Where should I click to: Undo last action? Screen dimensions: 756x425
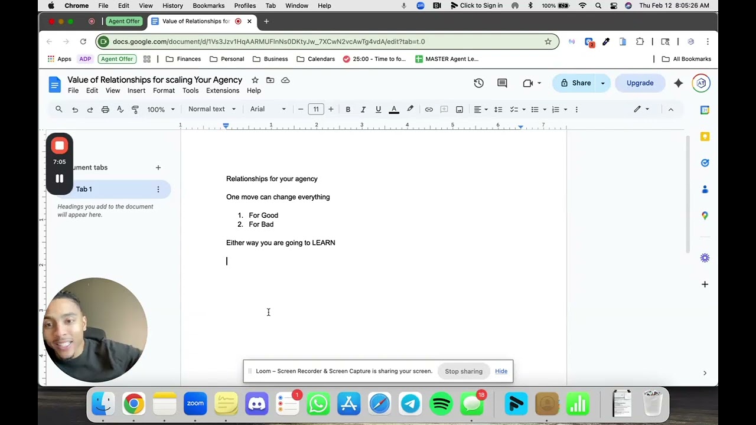click(75, 109)
